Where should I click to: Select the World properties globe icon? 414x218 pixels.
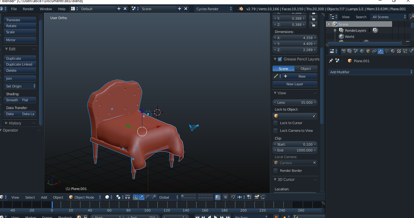tap(362, 51)
